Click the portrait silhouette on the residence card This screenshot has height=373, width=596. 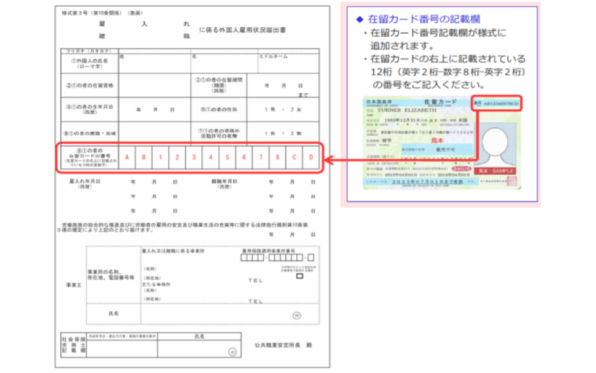pyautogui.click(x=495, y=141)
